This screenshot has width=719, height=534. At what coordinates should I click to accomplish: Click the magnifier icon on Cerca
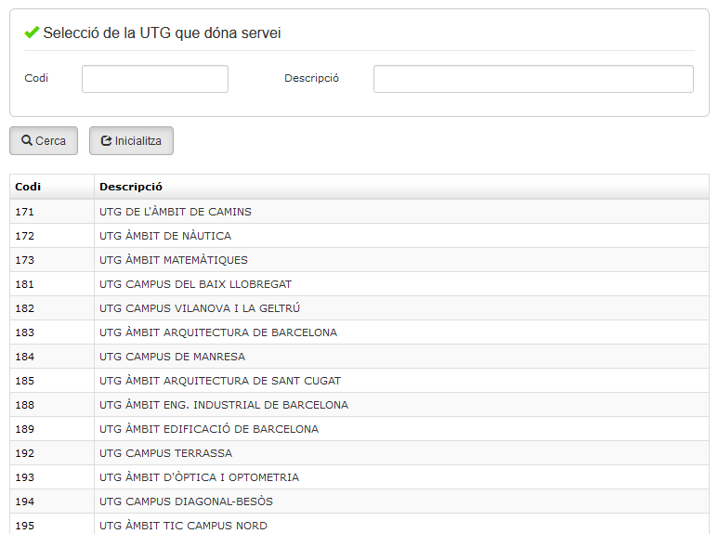click(x=27, y=141)
